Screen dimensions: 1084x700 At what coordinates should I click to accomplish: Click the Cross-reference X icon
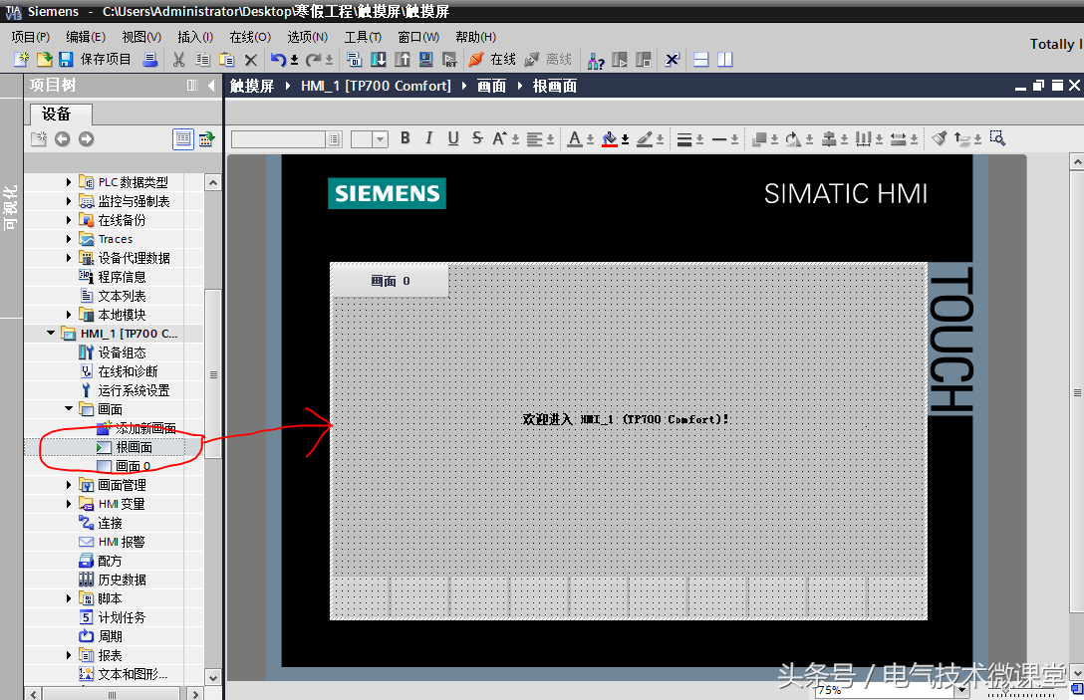click(672, 60)
